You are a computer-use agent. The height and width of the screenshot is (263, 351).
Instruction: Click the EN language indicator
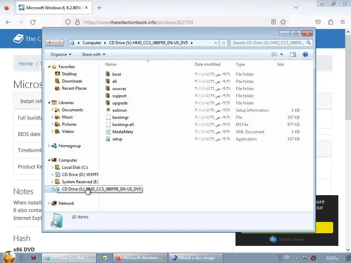tap(287, 257)
